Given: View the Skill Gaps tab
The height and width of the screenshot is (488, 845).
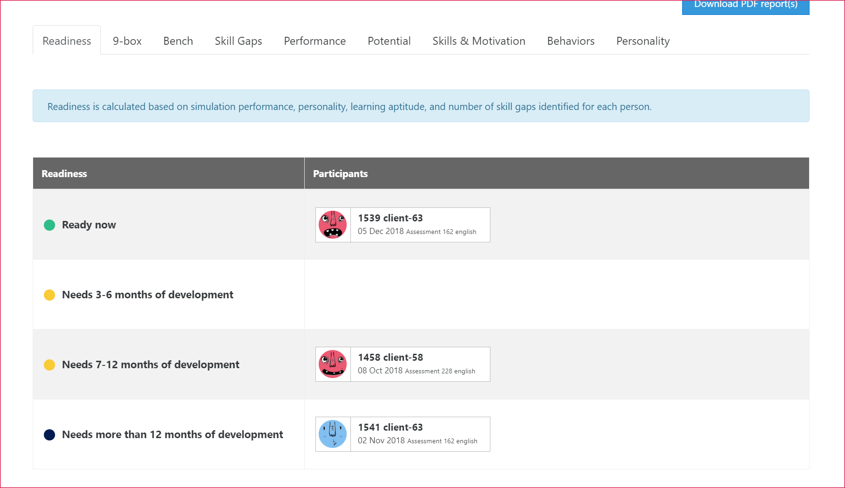Looking at the screenshot, I should coord(238,41).
